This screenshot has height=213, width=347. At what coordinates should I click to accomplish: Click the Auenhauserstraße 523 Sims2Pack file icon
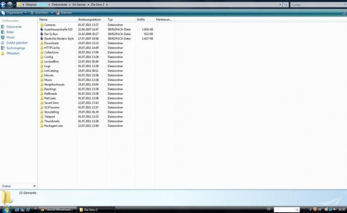point(42,29)
